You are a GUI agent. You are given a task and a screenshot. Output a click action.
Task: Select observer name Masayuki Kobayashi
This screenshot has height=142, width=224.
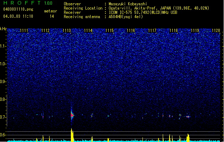128,4
